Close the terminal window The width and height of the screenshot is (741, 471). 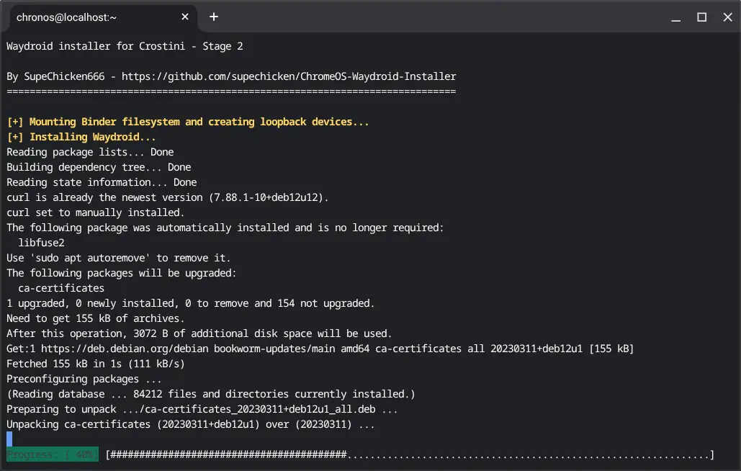[x=727, y=17]
